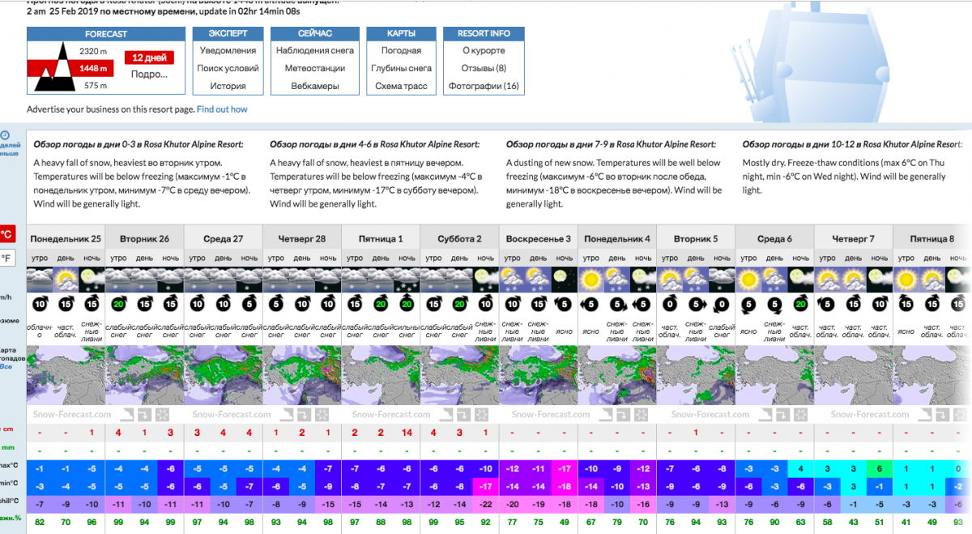Click the Tuesday 5 night snow cloud icon

[723, 280]
